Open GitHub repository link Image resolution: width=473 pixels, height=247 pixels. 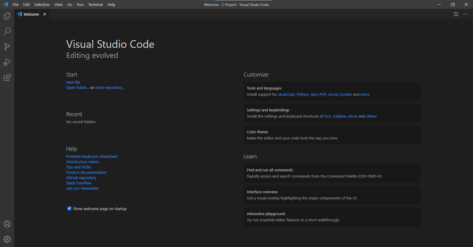click(81, 178)
